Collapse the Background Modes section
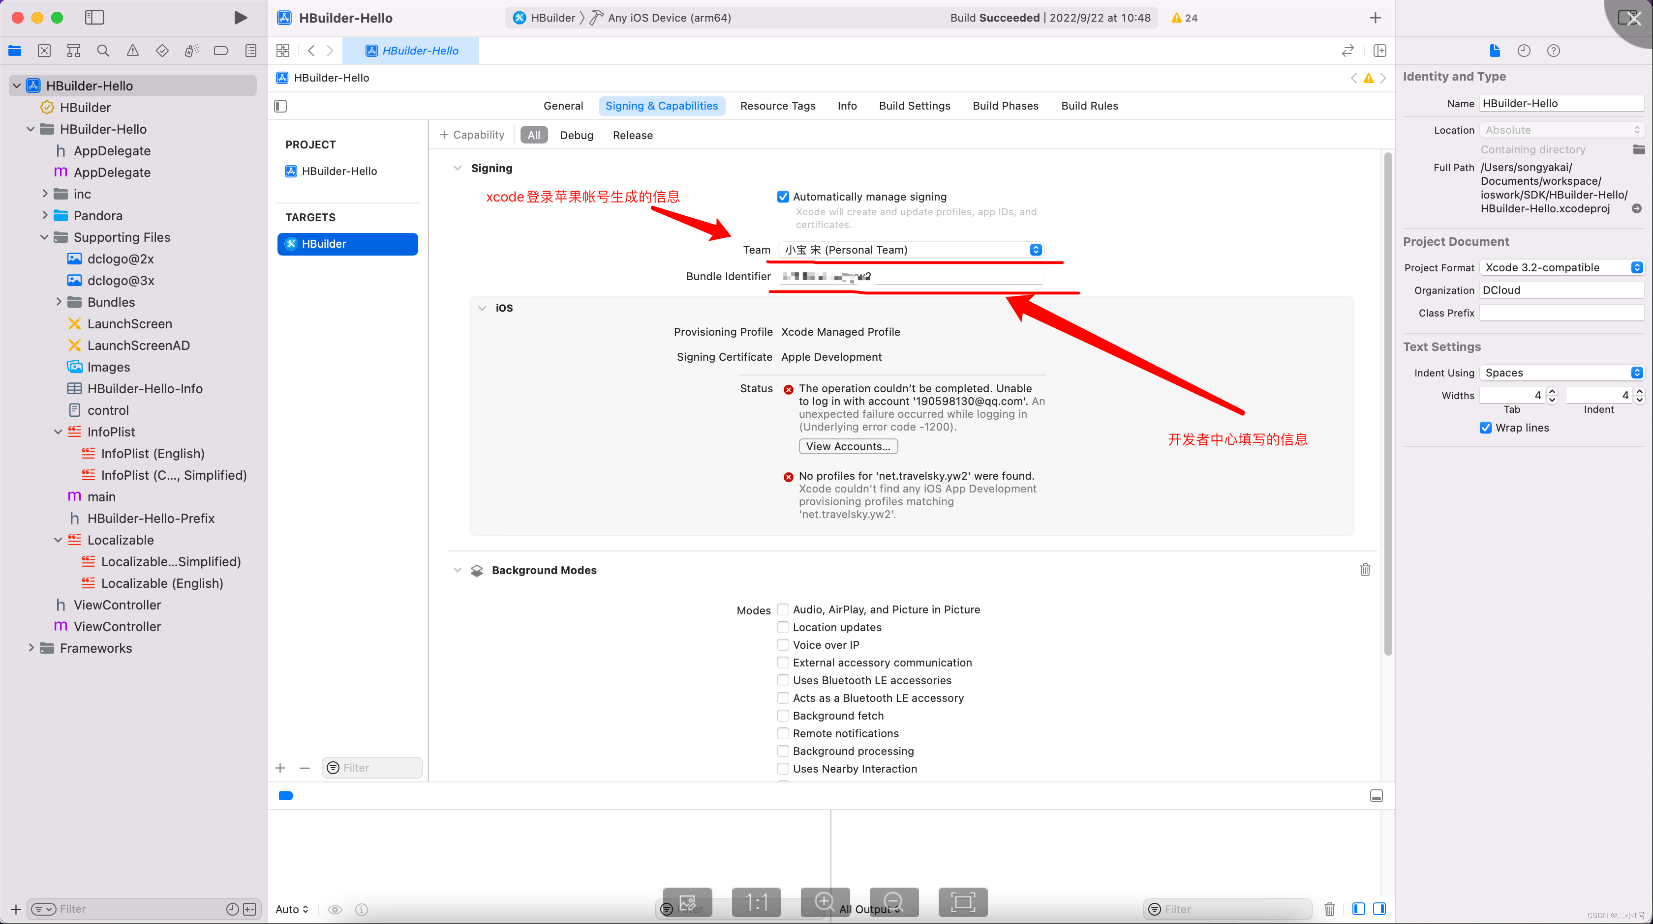This screenshot has height=924, width=1653. (x=458, y=570)
